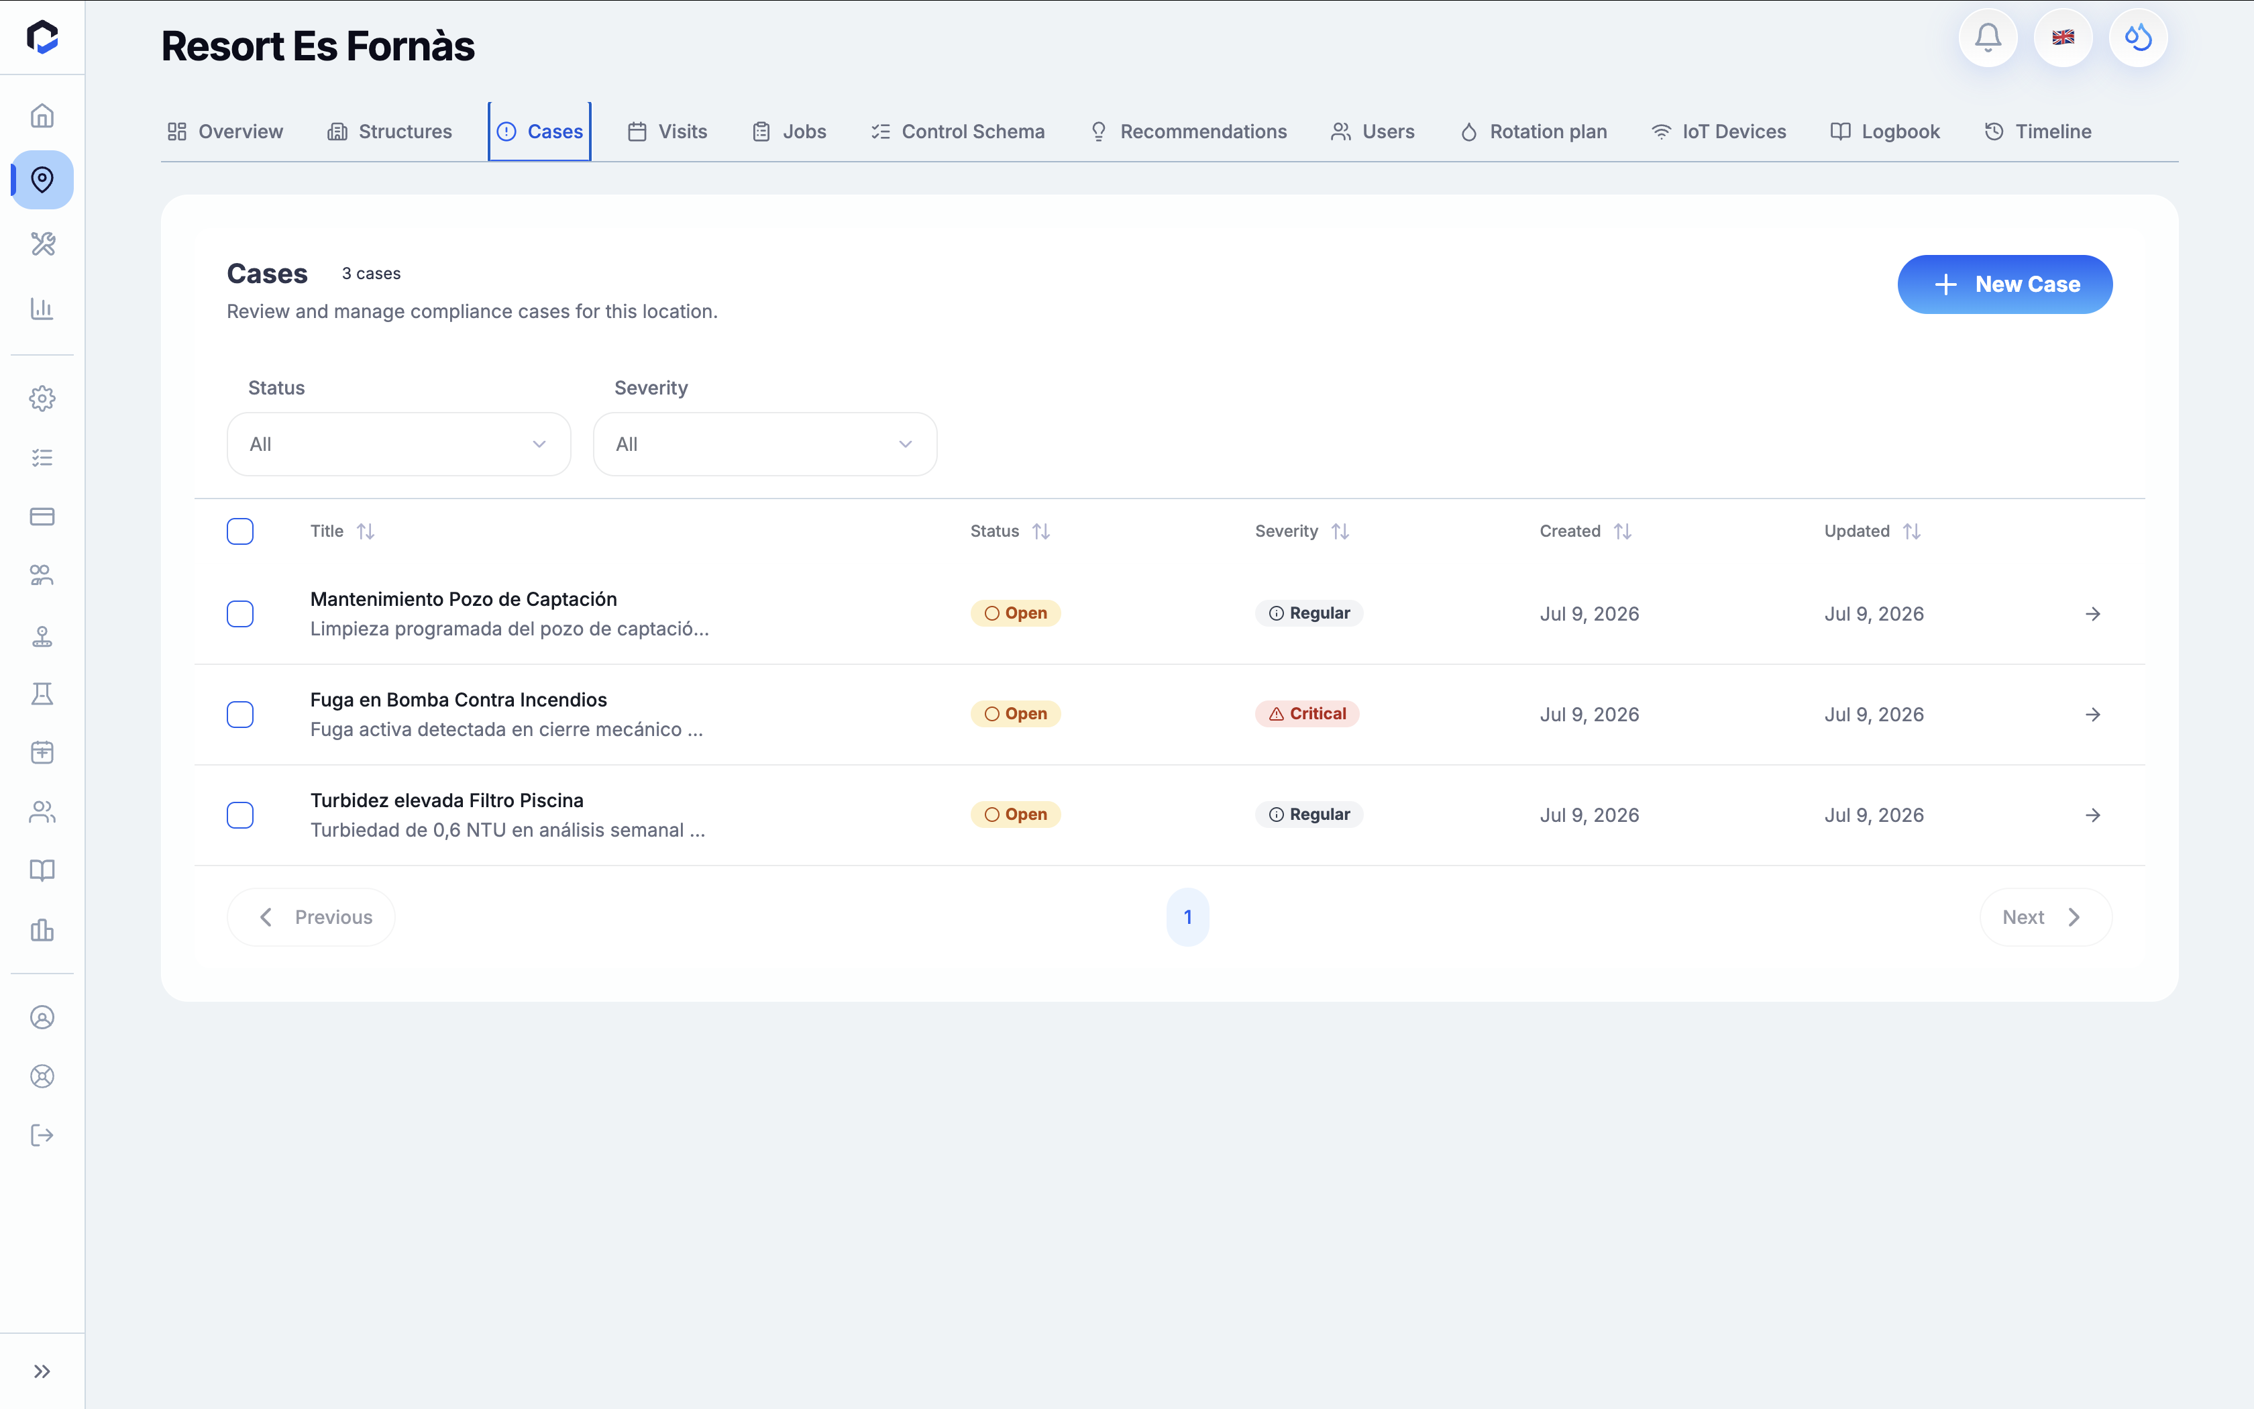Open the Status filter dropdown

[x=398, y=444]
